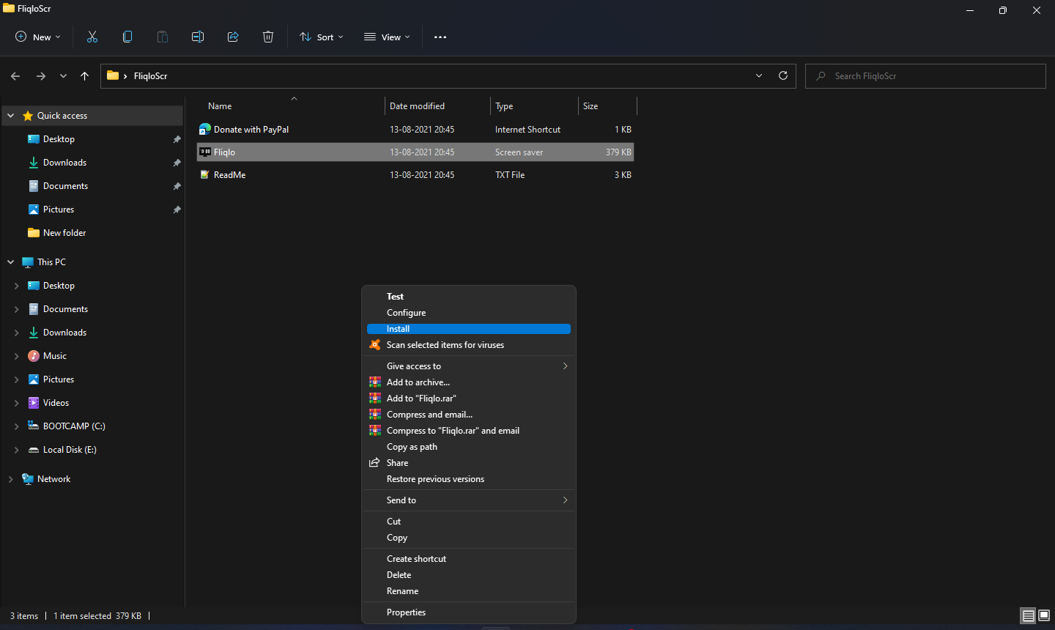1055x630 pixels.
Task: Click WinRAR icon beside Add to archive
Action: [x=375, y=382]
